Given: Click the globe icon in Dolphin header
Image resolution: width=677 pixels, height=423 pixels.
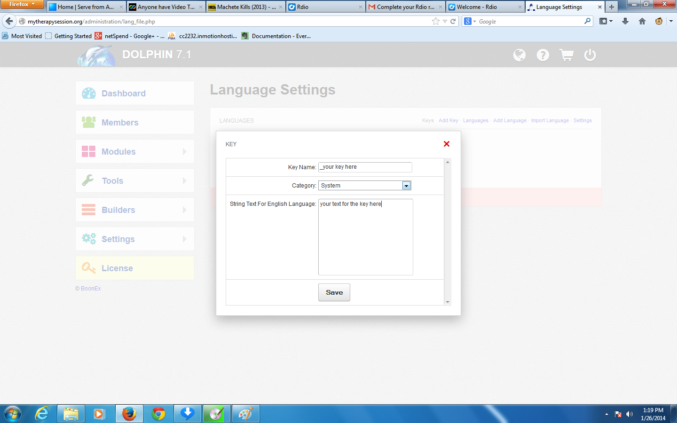Looking at the screenshot, I should pos(520,55).
